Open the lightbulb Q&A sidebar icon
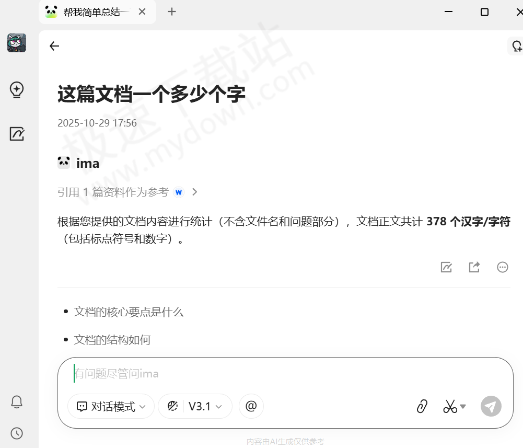The width and height of the screenshot is (523, 448). pos(17,89)
